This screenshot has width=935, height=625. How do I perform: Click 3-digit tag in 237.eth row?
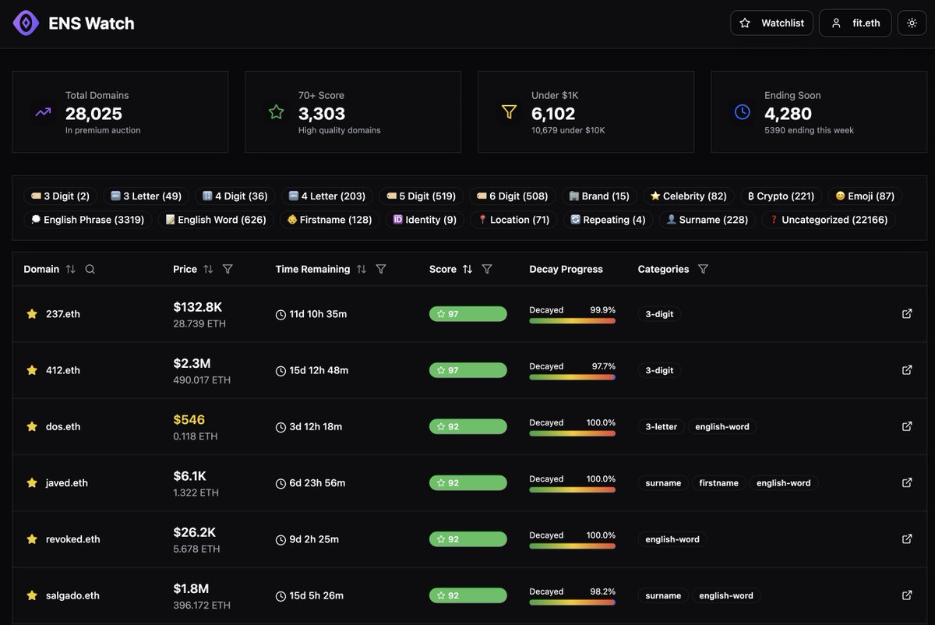tap(659, 314)
